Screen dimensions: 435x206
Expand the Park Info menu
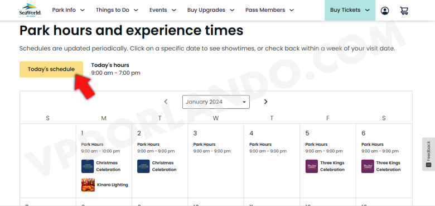[x=68, y=10]
